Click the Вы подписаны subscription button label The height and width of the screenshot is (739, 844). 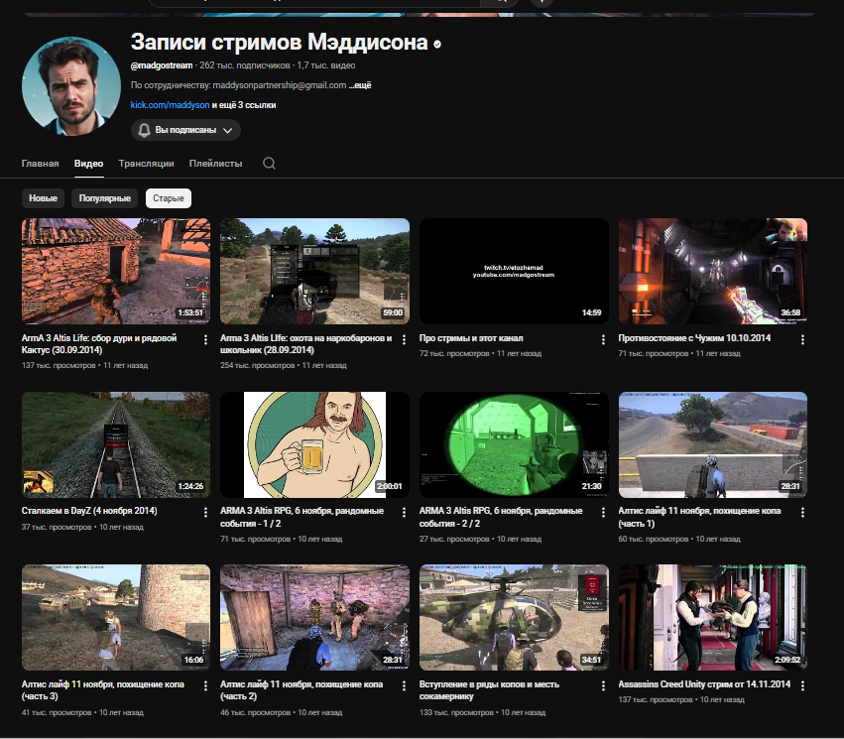click(x=185, y=130)
